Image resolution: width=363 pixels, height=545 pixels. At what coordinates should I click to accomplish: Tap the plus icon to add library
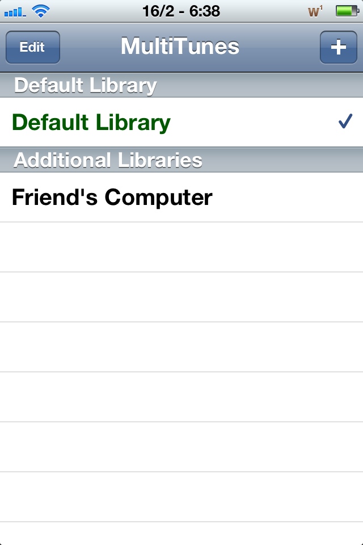pyautogui.click(x=339, y=47)
